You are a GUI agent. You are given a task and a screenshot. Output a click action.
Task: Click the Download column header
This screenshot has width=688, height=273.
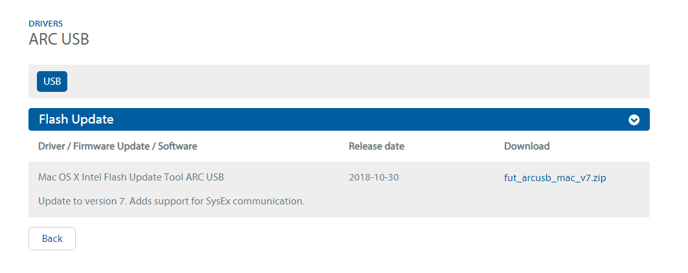point(526,146)
